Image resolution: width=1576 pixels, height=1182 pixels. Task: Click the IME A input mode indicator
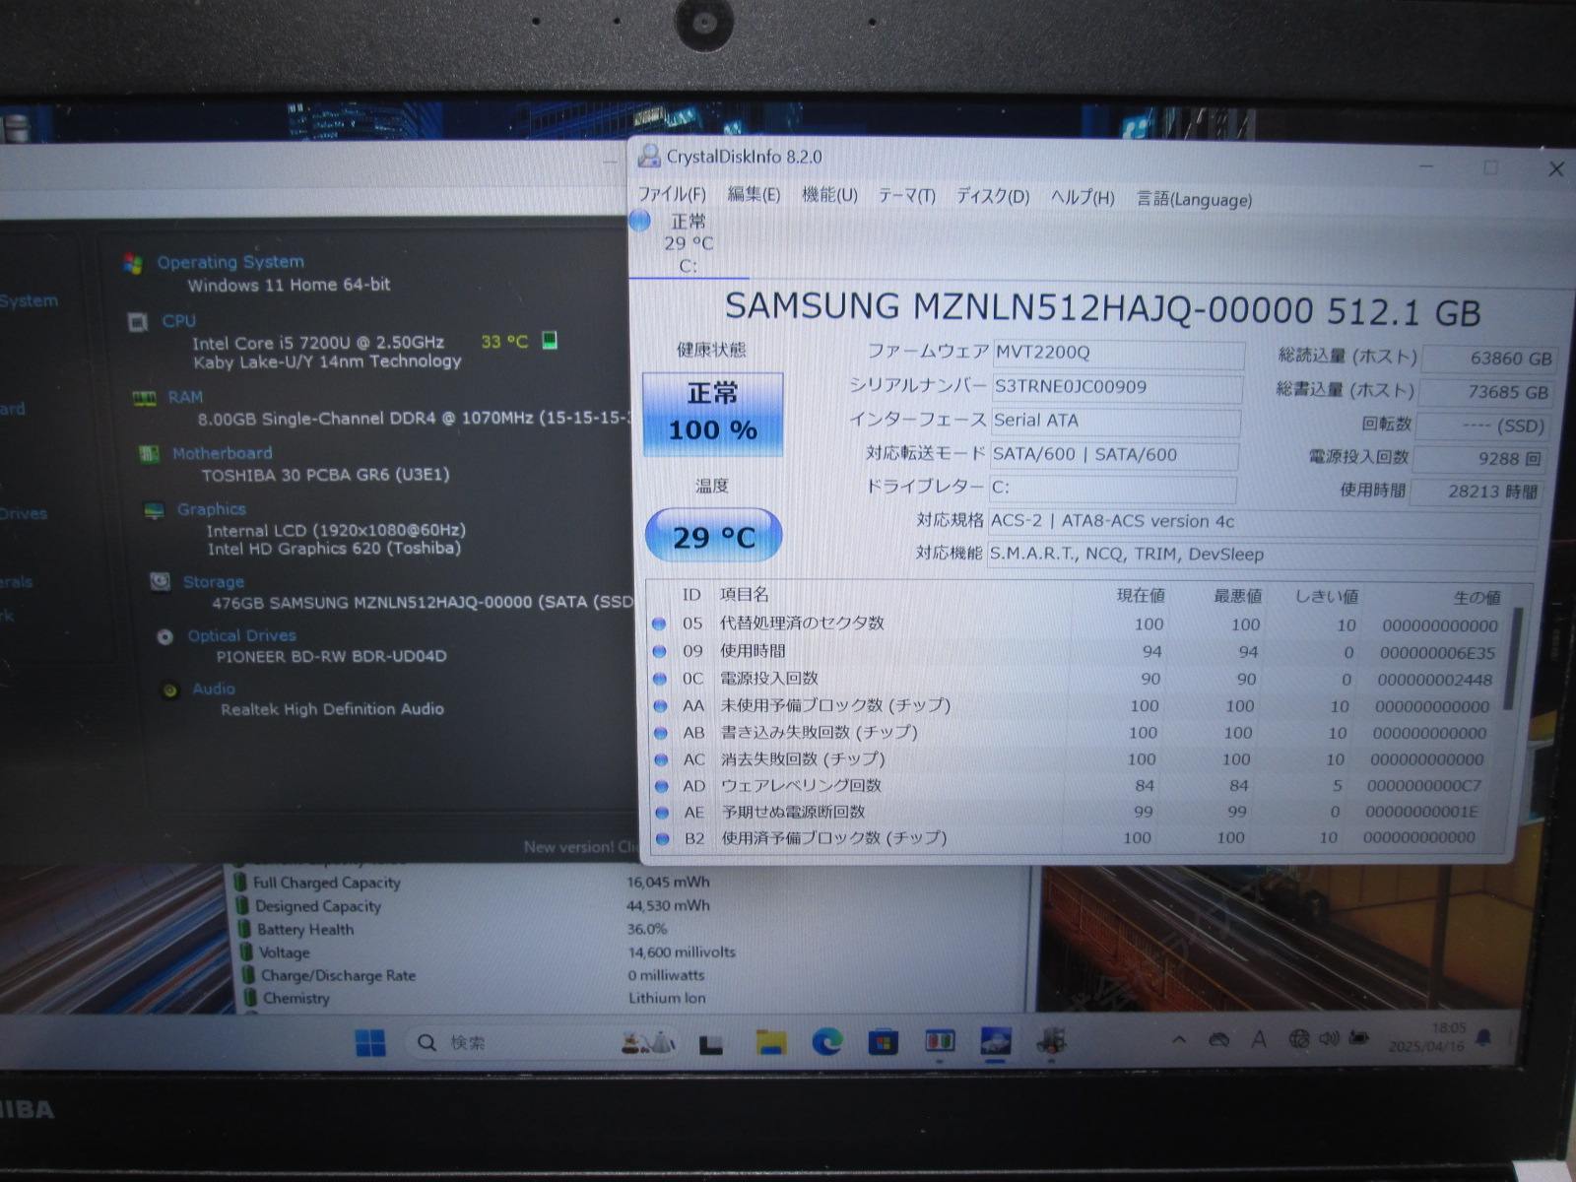1259,1039
